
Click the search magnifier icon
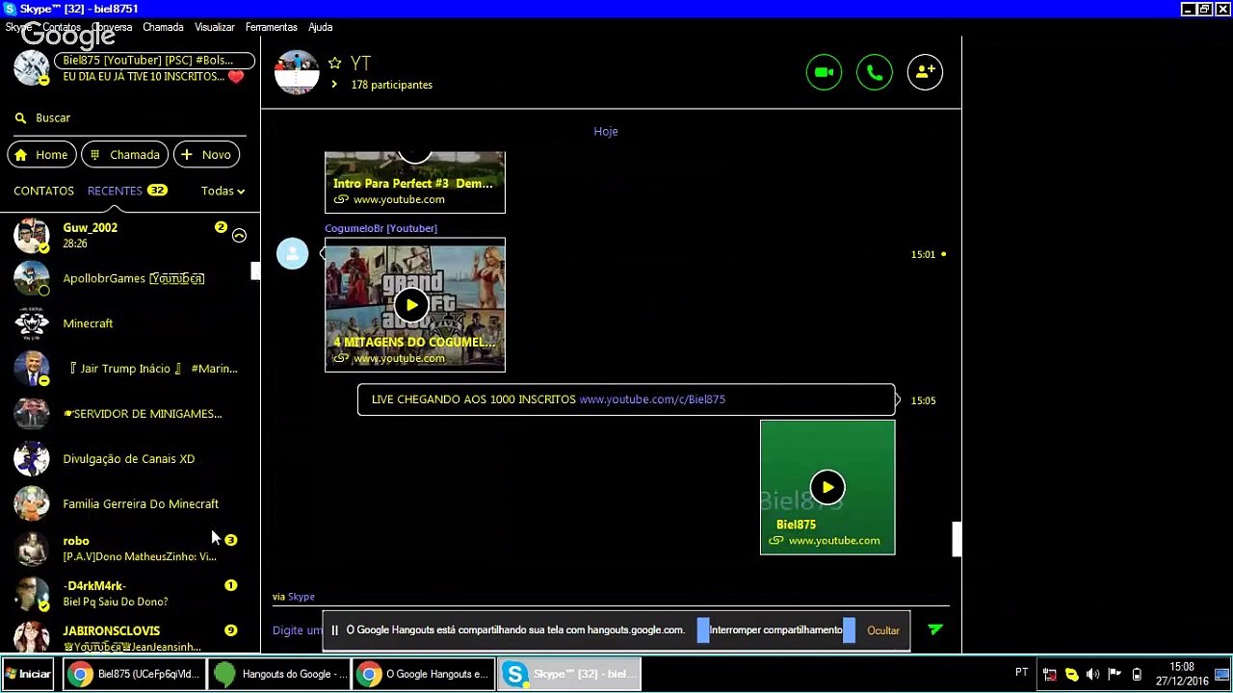tap(20, 117)
